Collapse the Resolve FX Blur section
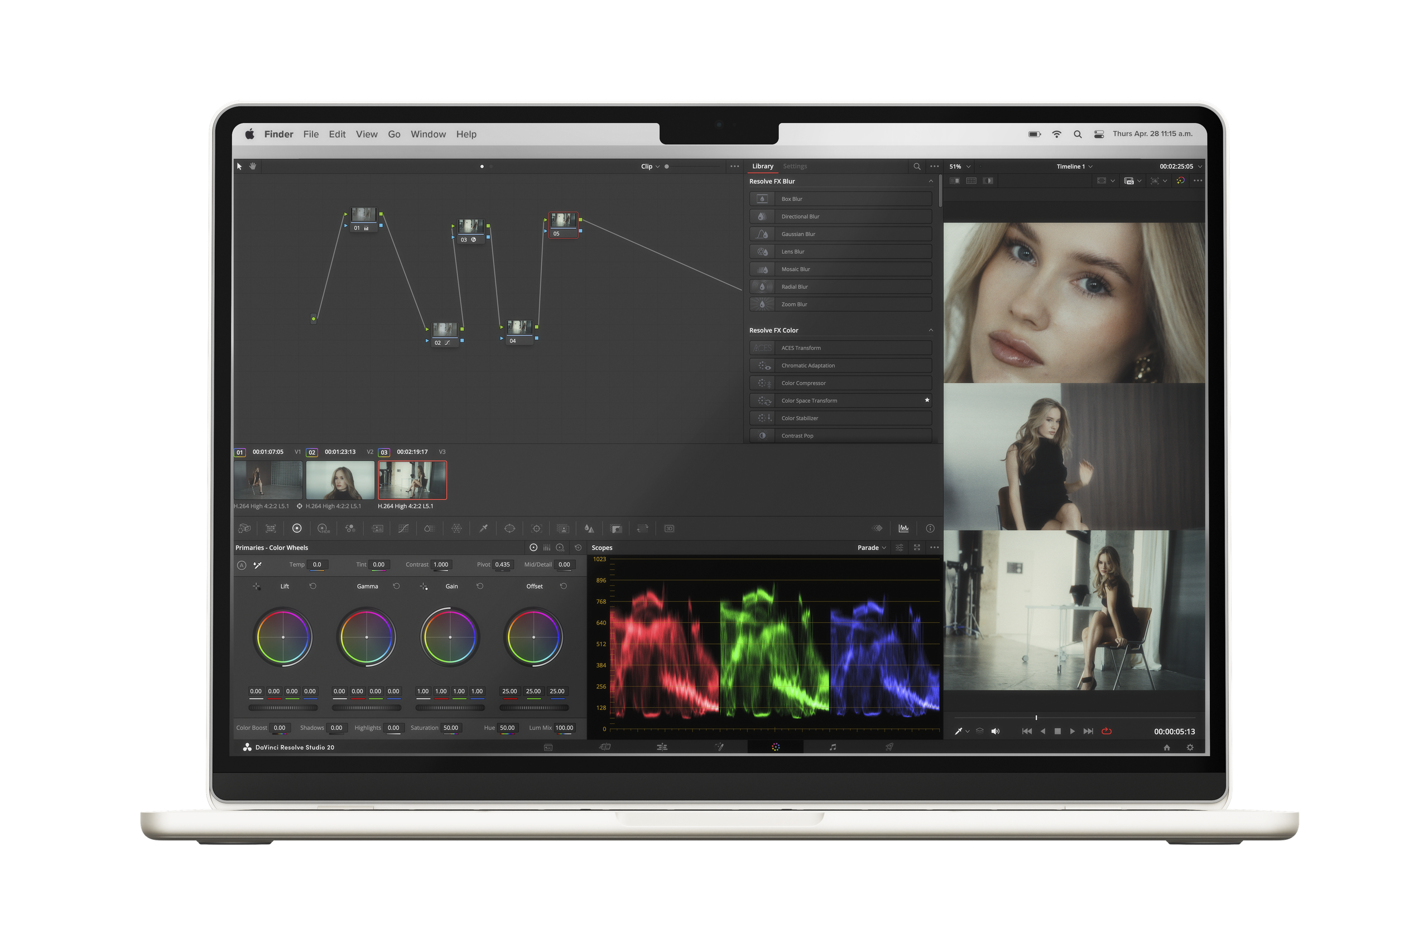This screenshot has height=952, width=1428. 931,180
